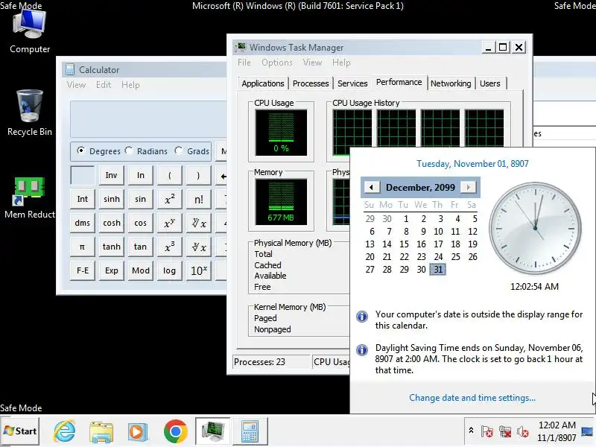Image resolution: width=596 pixels, height=447 pixels.
Task: Open the Calculator View menu
Action: tap(76, 85)
